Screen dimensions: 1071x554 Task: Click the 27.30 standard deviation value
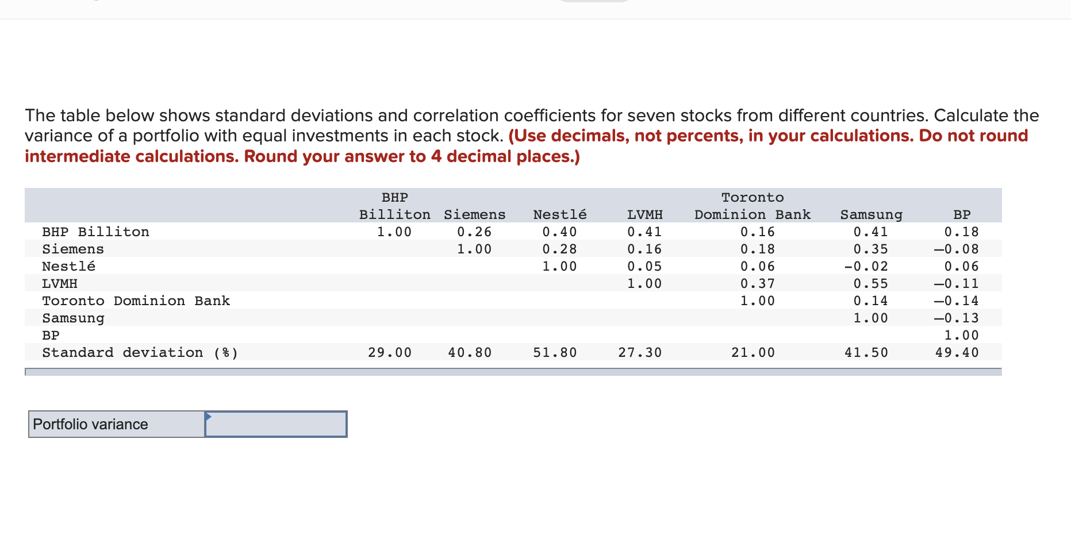coord(640,352)
